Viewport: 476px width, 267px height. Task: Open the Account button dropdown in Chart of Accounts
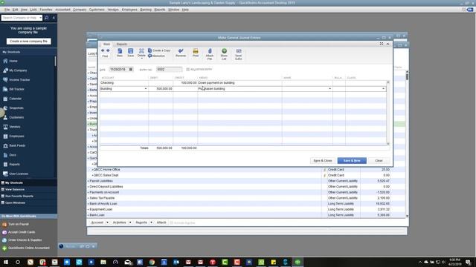pos(107,222)
